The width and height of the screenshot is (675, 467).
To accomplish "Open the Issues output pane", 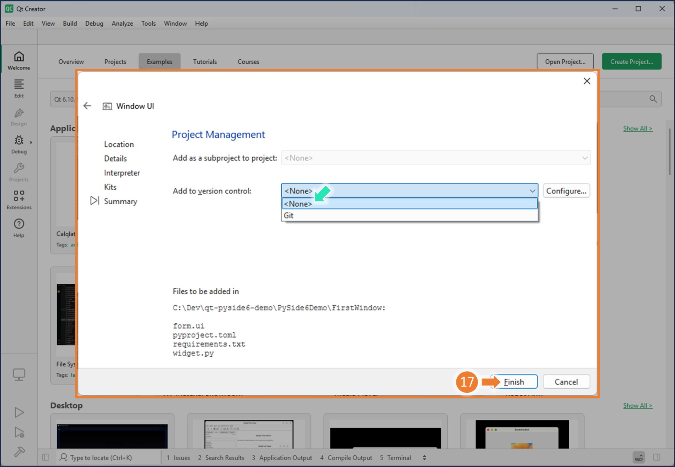I will pos(178,457).
